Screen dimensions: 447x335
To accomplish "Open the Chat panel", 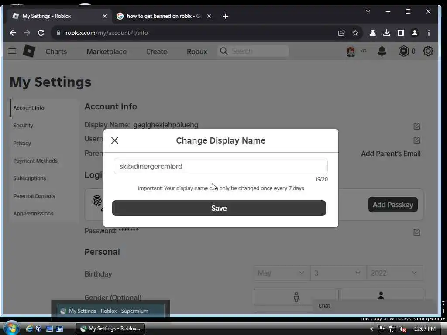I will point(324,306).
